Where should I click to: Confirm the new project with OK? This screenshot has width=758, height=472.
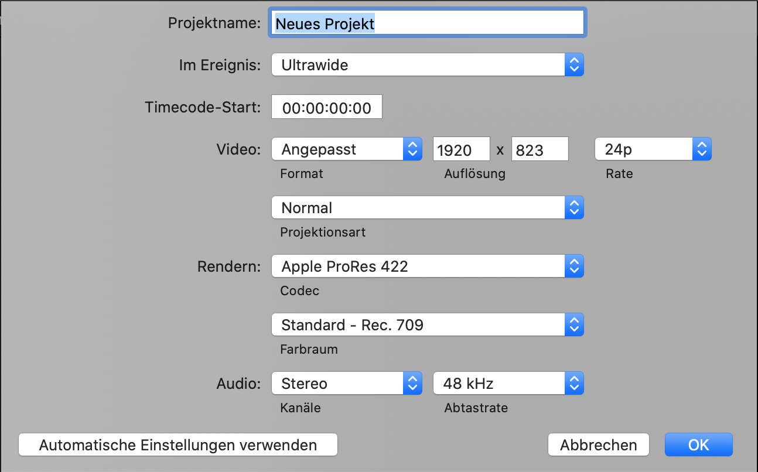coord(698,445)
